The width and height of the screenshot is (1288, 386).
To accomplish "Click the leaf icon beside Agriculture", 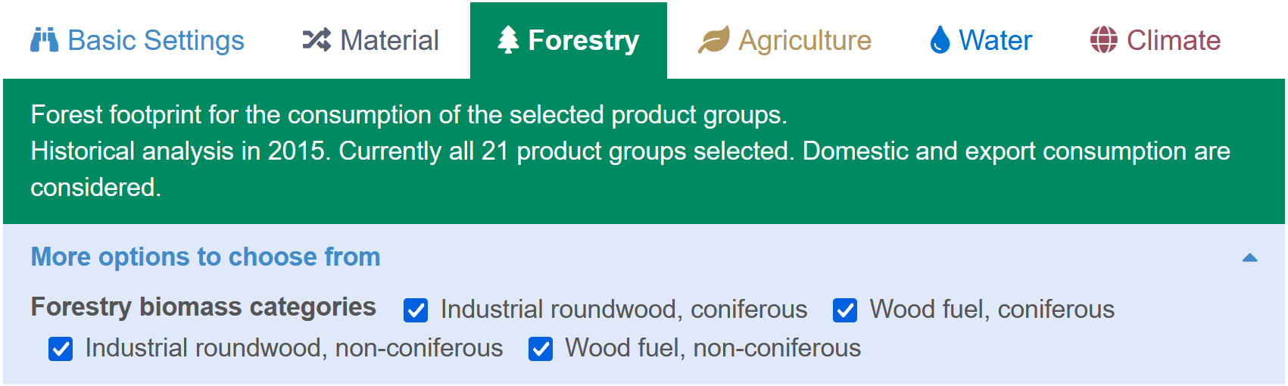I will click(713, 40).
